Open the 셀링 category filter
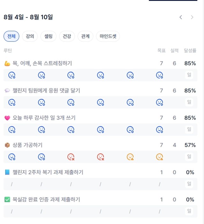 (x=48, y=36)
